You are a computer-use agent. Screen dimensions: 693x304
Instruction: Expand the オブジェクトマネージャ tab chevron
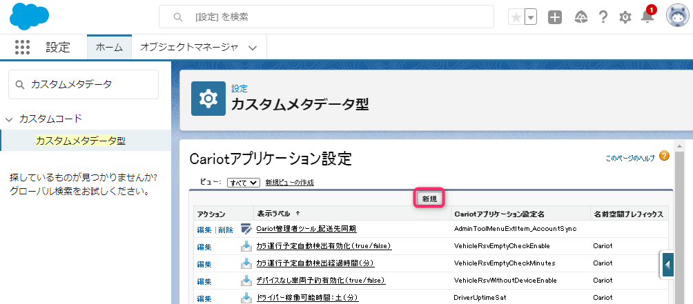(x=253, y=48)
